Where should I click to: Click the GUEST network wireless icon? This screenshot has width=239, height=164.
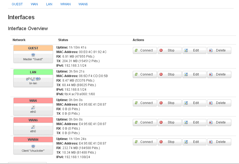click(x=33, y=55)
